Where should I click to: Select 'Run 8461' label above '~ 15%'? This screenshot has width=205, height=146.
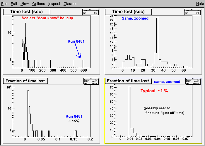pyautogui.click(x=74, y=117)
